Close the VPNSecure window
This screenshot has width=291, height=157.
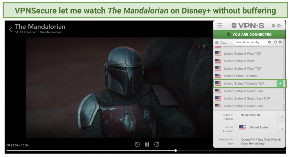pos(279,26)
